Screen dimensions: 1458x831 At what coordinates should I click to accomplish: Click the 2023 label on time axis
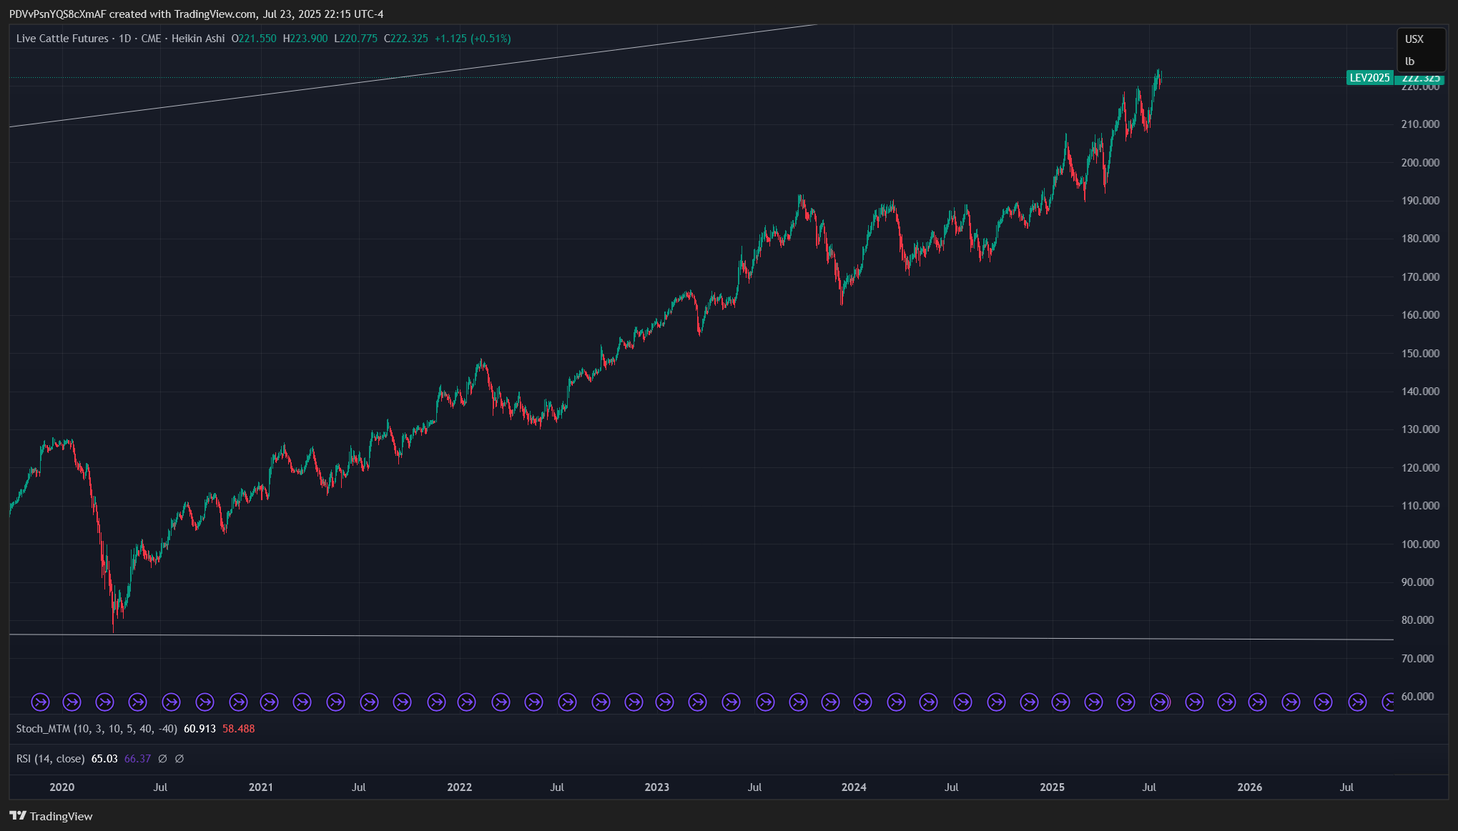tap(657, 787)
